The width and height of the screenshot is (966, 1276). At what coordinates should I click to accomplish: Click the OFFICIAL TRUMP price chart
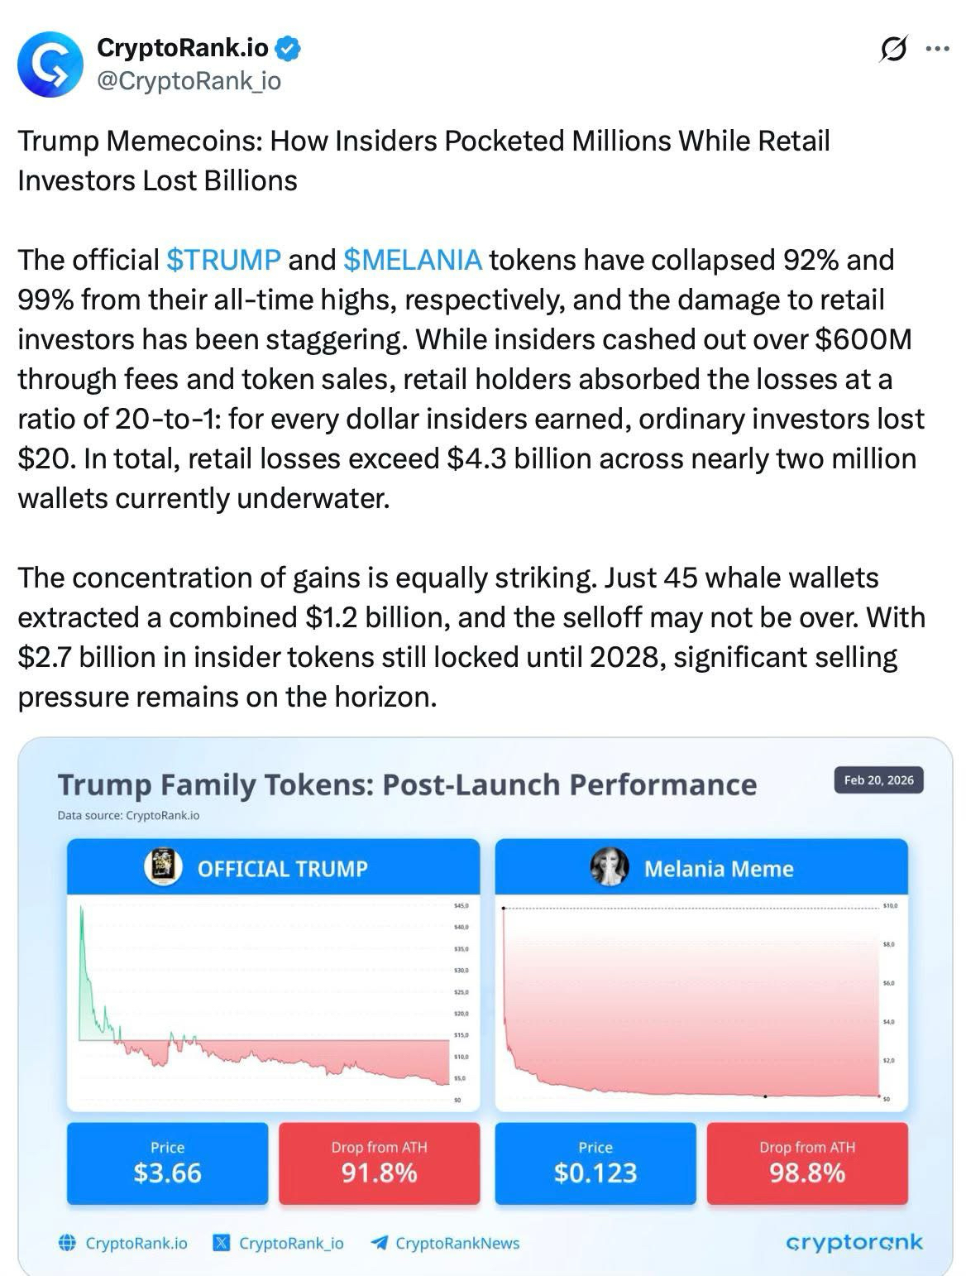[x=265, y=1001]
